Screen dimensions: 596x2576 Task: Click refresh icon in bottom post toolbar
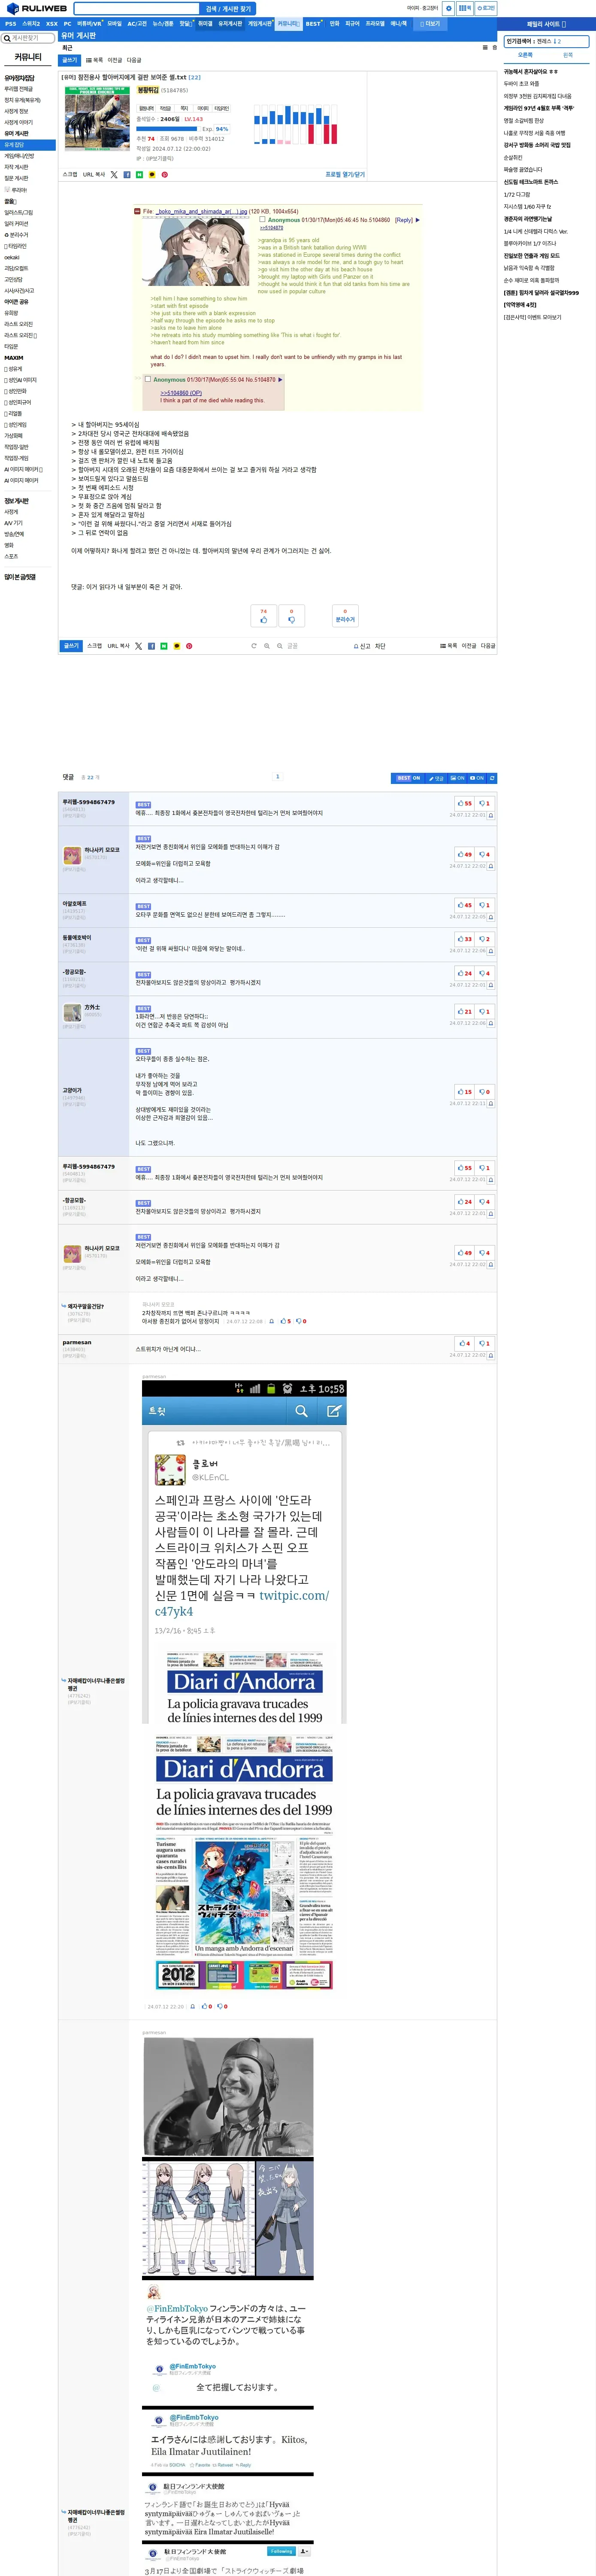point(254,646)
